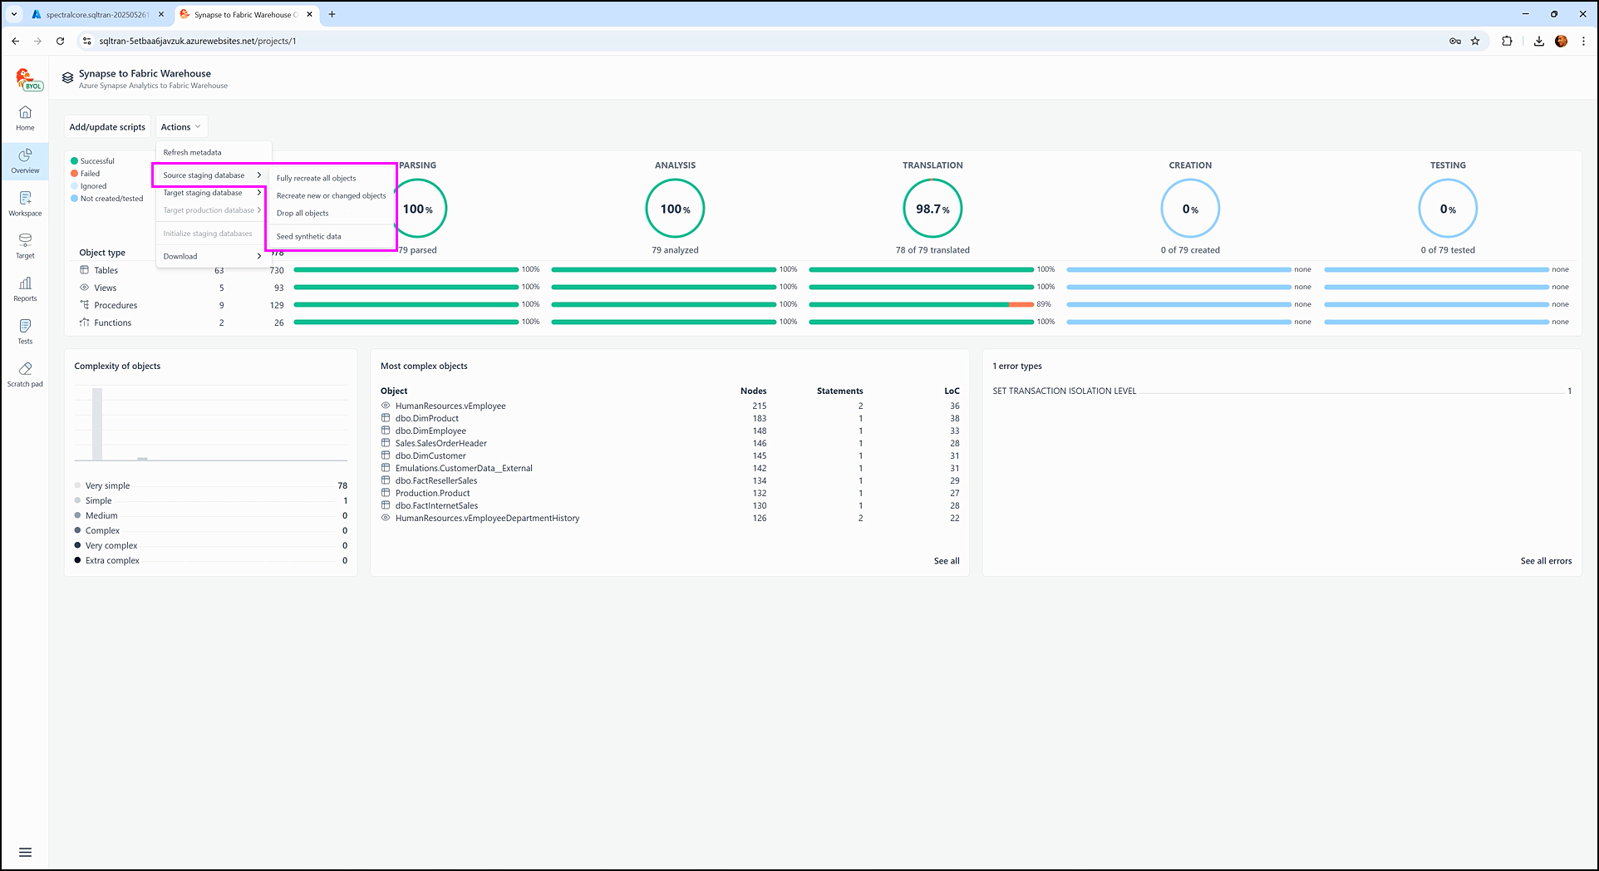Toggle the Successful legend filter
The image size is (1599, 871).
[96, 161]
